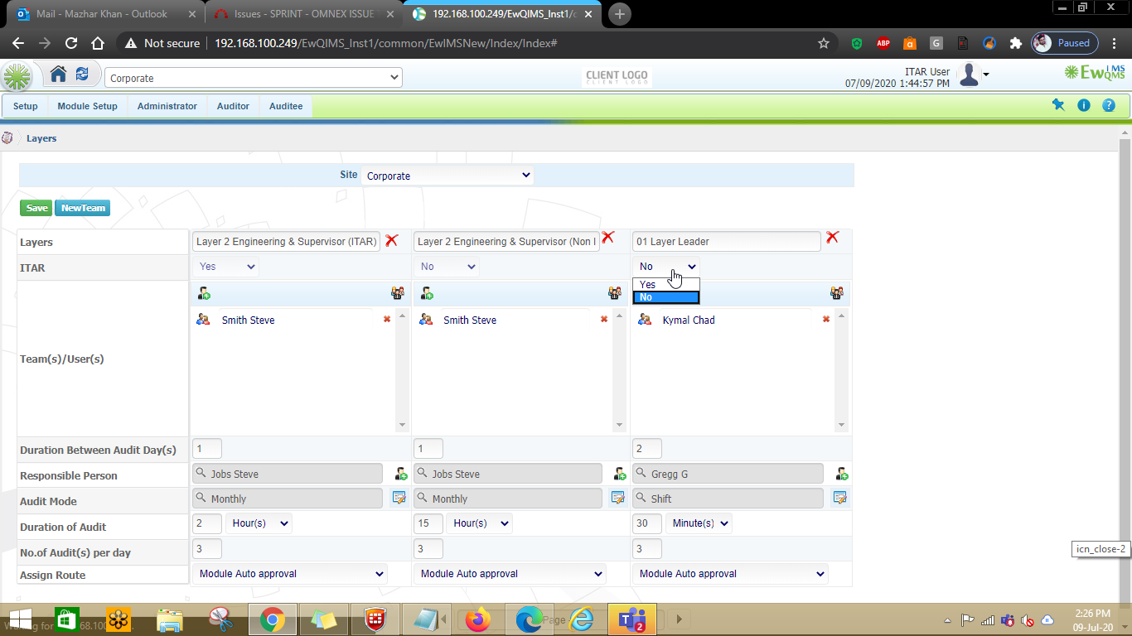
Task: Open the info icon in the menu bar
Action: coord(1084,105)
